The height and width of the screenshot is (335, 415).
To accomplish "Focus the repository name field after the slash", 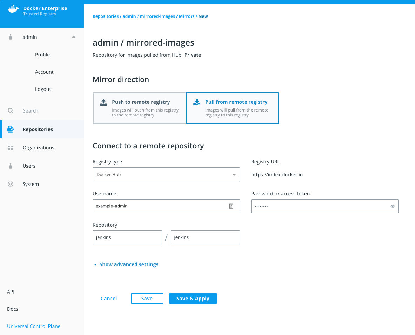I will tap(205, 237).
